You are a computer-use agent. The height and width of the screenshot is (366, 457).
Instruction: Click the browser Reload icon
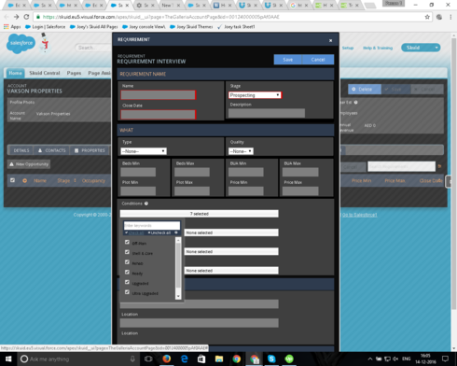pos(26,17)
